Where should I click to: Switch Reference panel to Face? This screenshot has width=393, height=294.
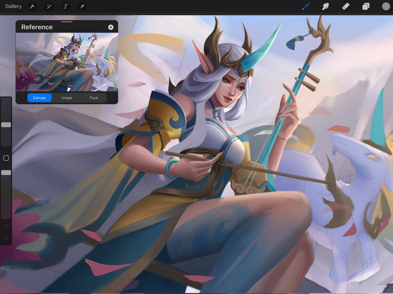(x=94, y=98)
